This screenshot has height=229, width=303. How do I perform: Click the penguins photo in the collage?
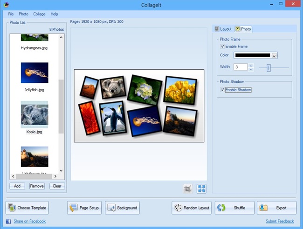point(113,118)
